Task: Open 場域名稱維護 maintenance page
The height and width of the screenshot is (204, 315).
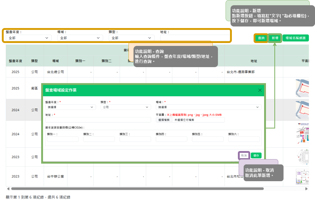Action: click(x=296, y=38)
